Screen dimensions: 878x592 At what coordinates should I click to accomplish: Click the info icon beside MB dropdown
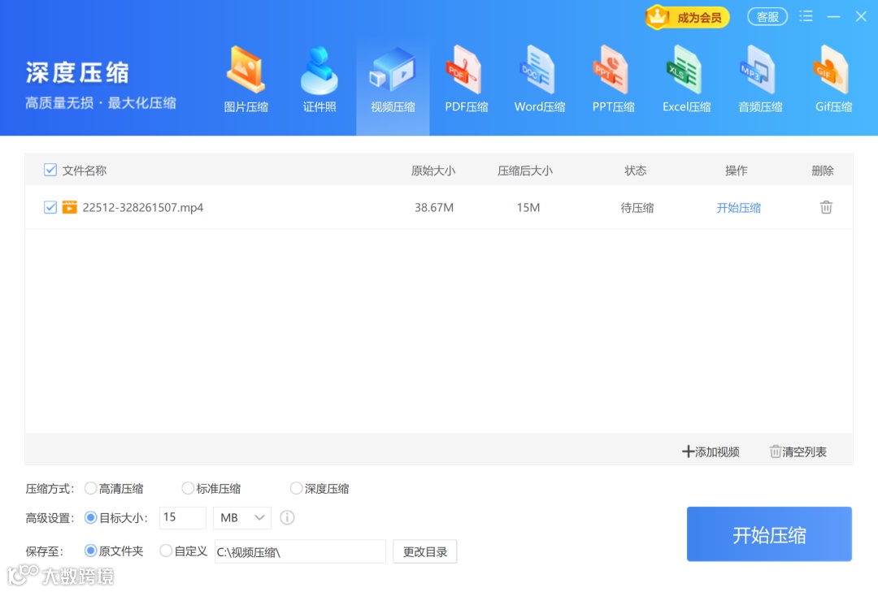pyautogui.click(x=287, y=517)
